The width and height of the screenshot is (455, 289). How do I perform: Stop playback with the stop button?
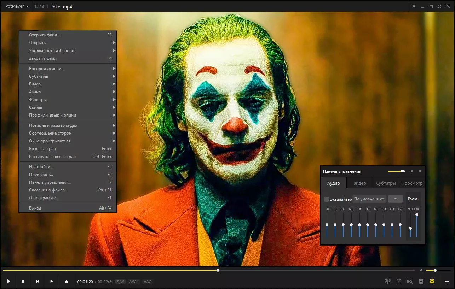click(23, 281)
